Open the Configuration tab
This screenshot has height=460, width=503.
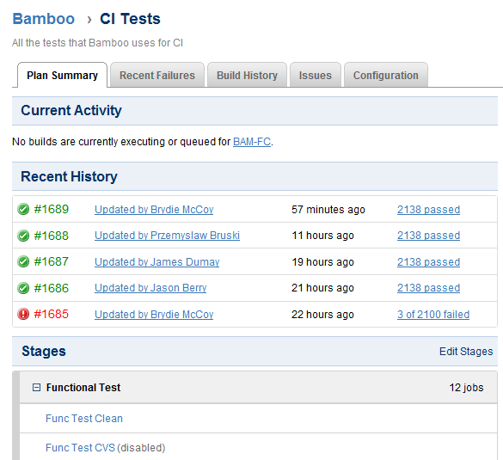coord(386,76)
